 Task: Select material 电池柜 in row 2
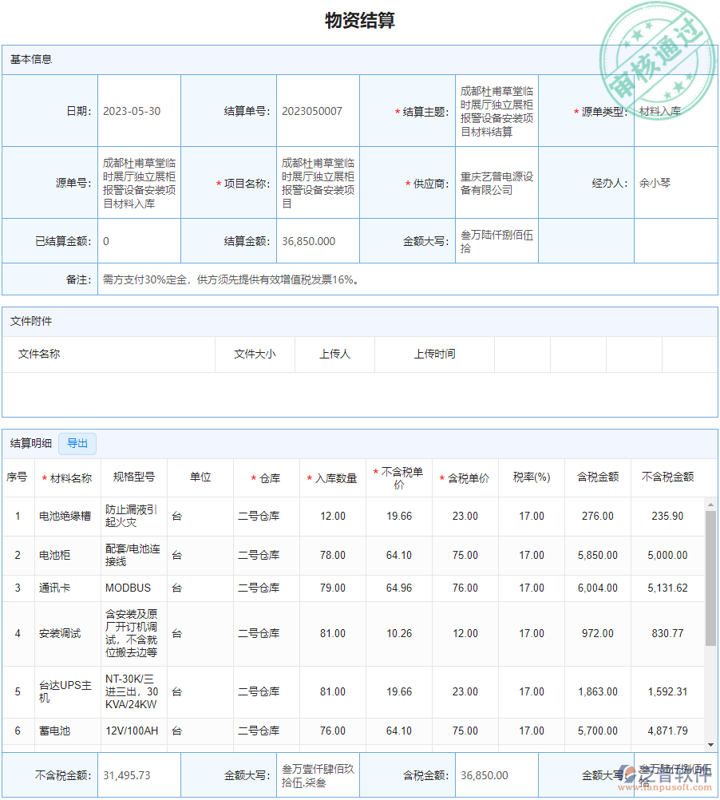click(57, 556)
